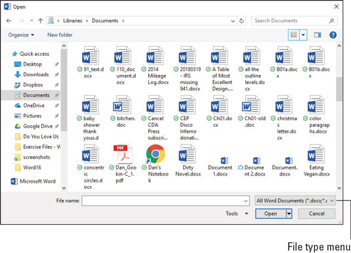This screenshot has width=351, height=253.
Task: Go up one folder level arrow
Action: point(40,21)
